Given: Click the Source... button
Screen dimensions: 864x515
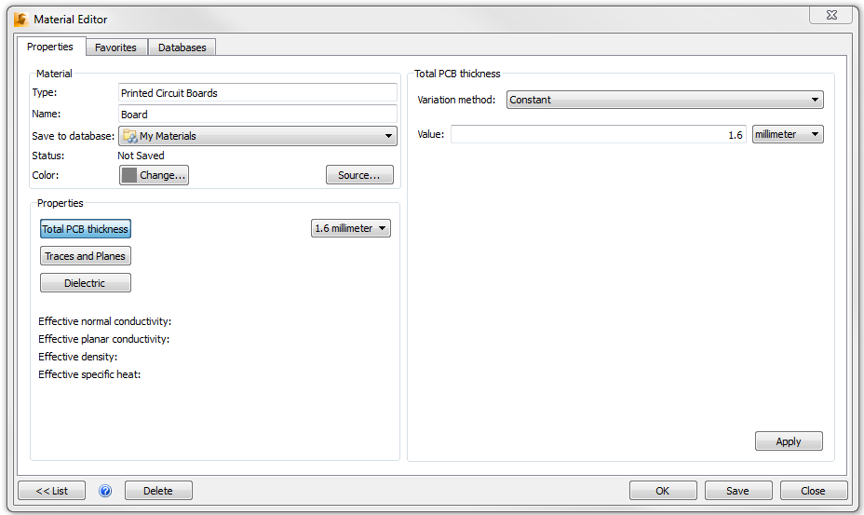Looking at the screenshot, I should click(x=359, y=175).
